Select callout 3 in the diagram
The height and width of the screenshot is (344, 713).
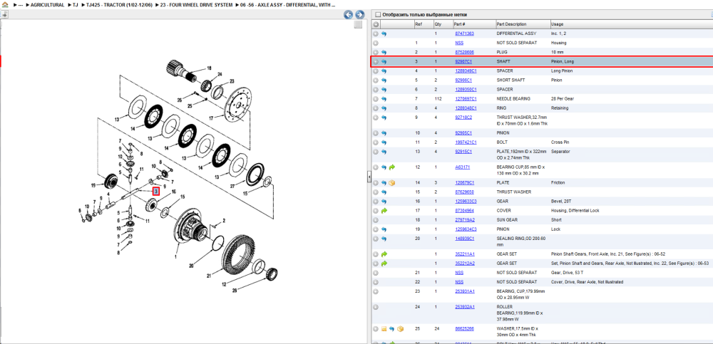coord(156,192)
